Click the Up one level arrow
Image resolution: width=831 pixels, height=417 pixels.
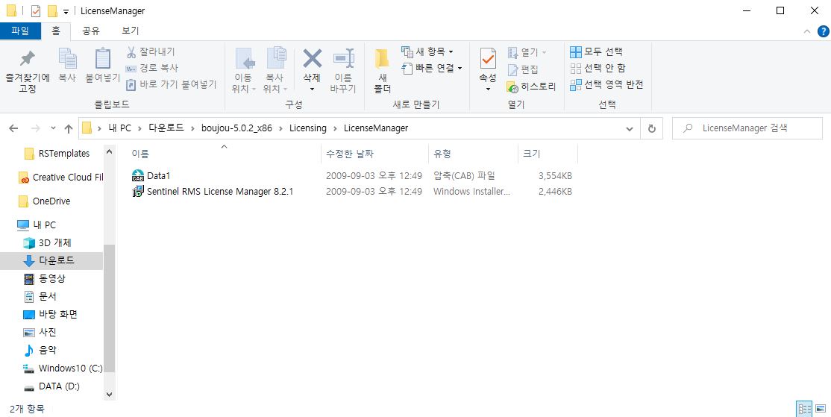(69, 128)
